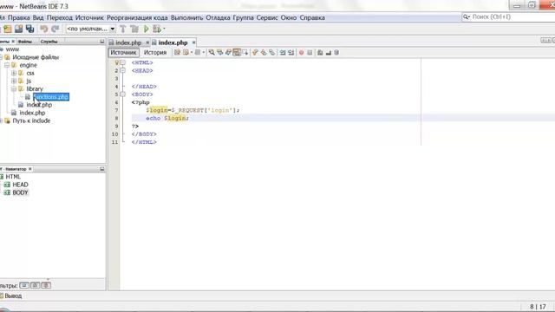This screenshot has height=312, width=555.
Task: Click Find Next Occurrence icon
Action: [x=228, y=52]
